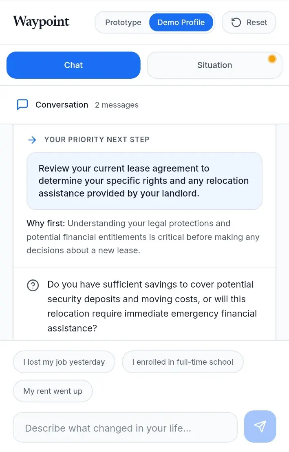Screen dimensions: 289x452
Task: Click the 'Why first' explanation text
Action: [143, 237]
